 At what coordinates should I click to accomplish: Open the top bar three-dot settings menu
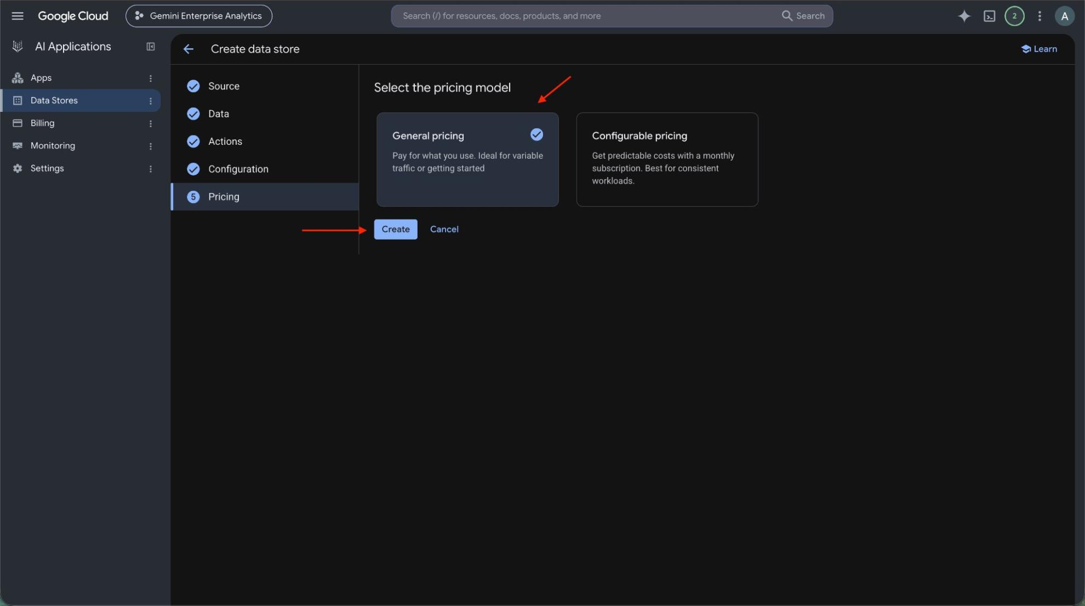coord(1040,16)
